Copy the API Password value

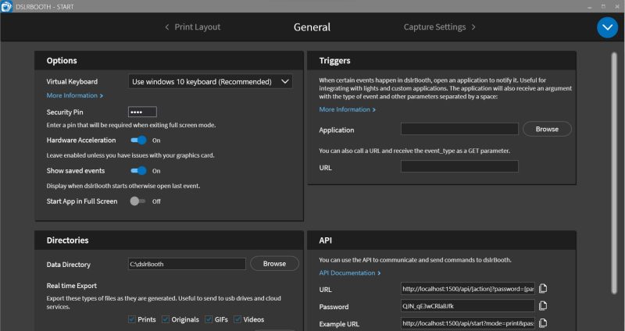point(543,306)
